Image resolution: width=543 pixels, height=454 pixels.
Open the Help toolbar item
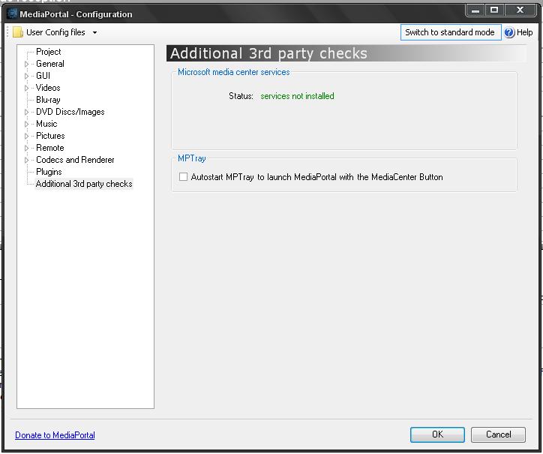pos(518,32)
